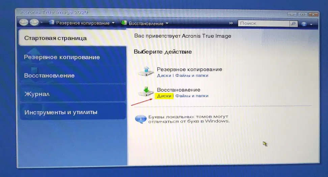328x177 pixels.
Task: Click Диски link under Резервное копирование
Action: point(164,76)
